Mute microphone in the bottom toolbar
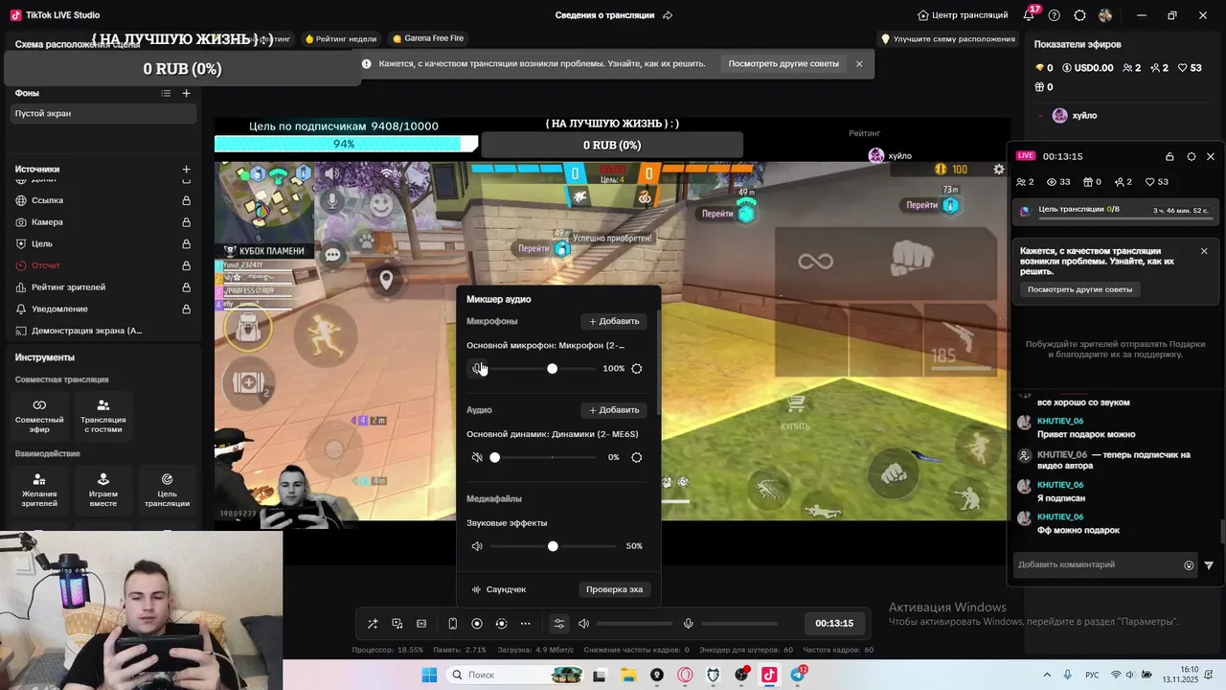 point(688,624)
